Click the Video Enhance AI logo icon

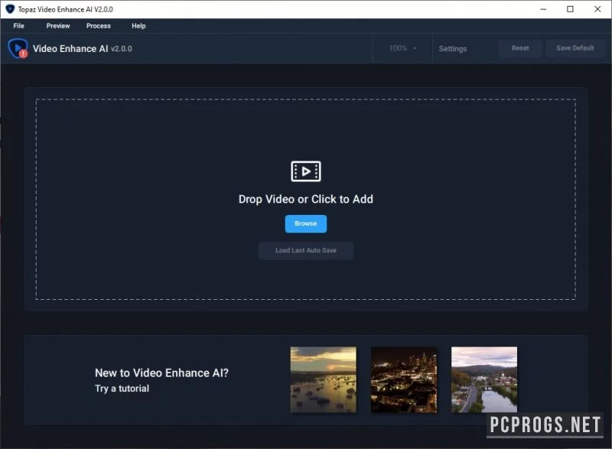point(18,48)
